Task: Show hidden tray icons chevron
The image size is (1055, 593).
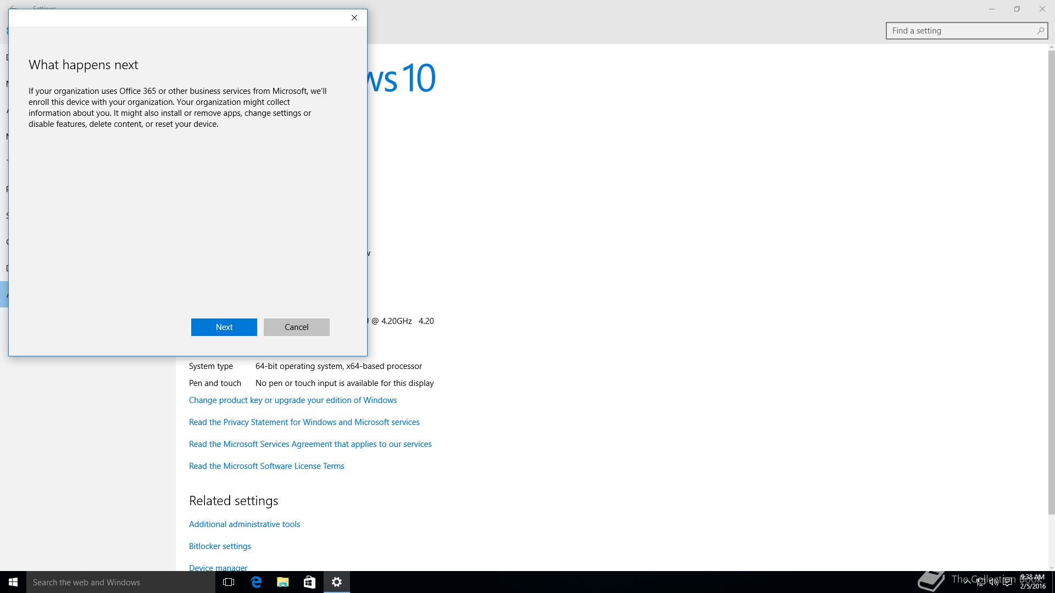Action: 967,582
